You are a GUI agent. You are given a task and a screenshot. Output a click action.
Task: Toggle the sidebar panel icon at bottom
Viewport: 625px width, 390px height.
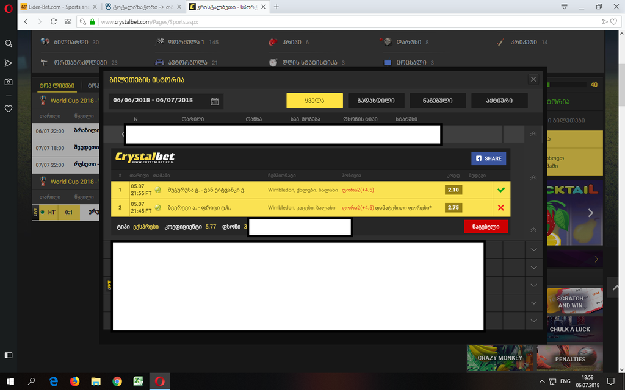[9, 355]
